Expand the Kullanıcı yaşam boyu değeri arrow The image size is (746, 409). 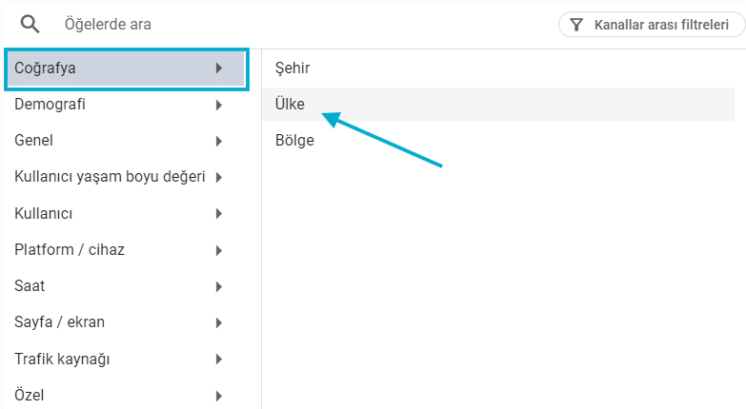pos(219,177)
